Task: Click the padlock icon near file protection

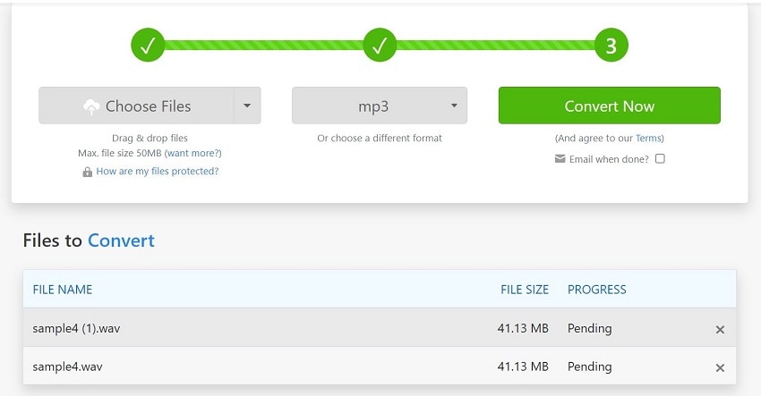Action: pos(88,172)
